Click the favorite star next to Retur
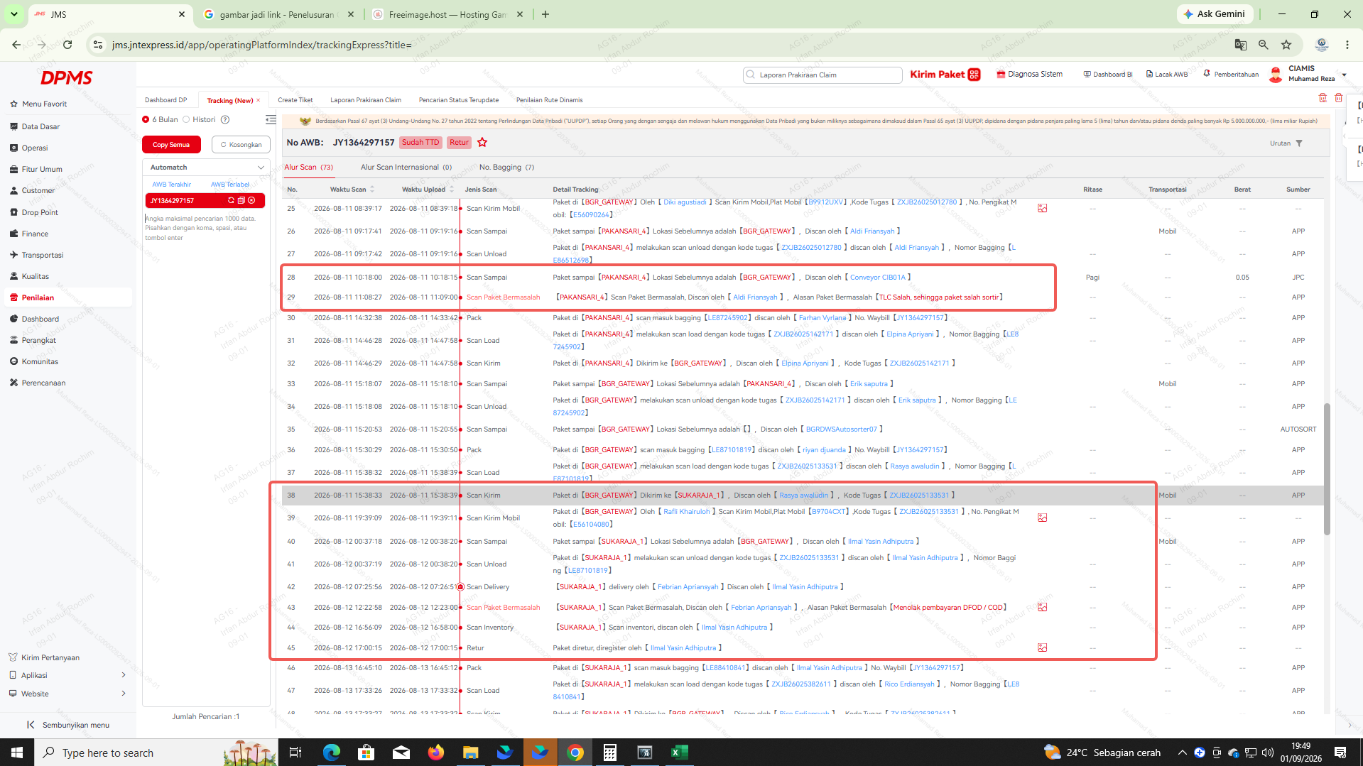The width and height of the screenshot is (1363, 766). point(482,143)
